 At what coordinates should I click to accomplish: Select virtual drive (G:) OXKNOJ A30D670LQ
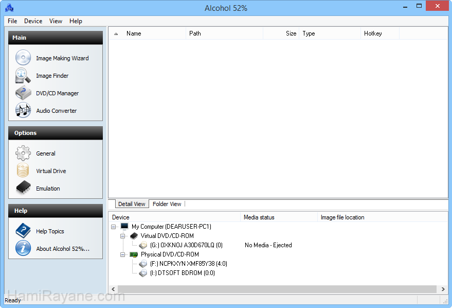pos(186,245)
